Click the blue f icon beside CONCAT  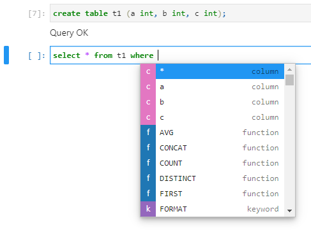click(x=148, y=148)
